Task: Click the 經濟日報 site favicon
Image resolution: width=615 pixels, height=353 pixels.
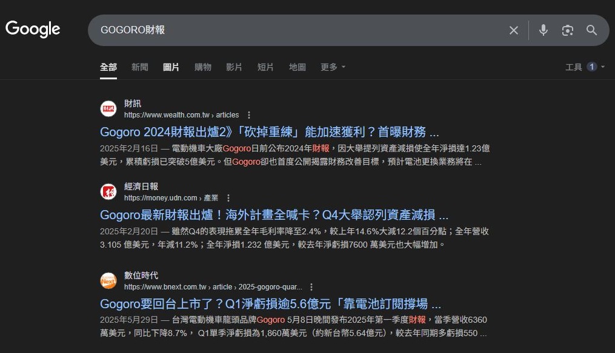Action: [108, 191]
